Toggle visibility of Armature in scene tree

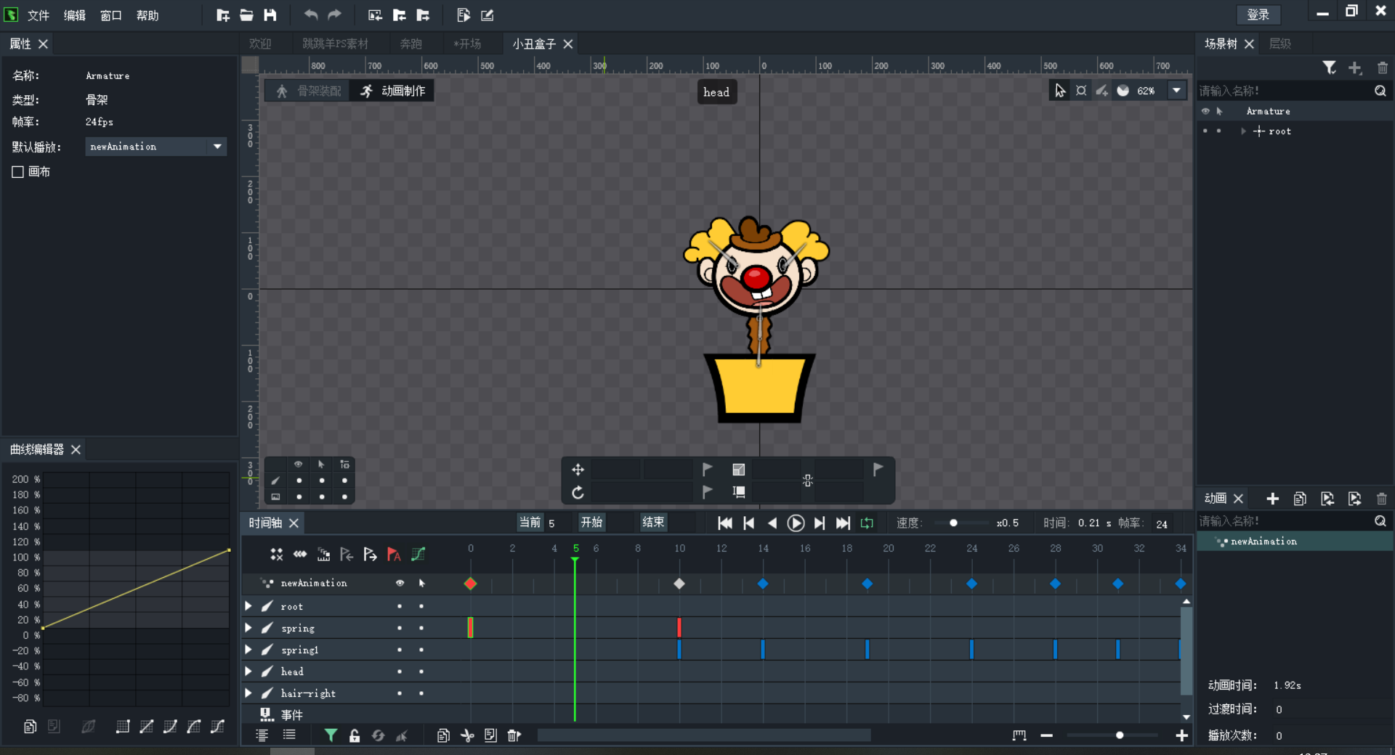click(1205, 111)
